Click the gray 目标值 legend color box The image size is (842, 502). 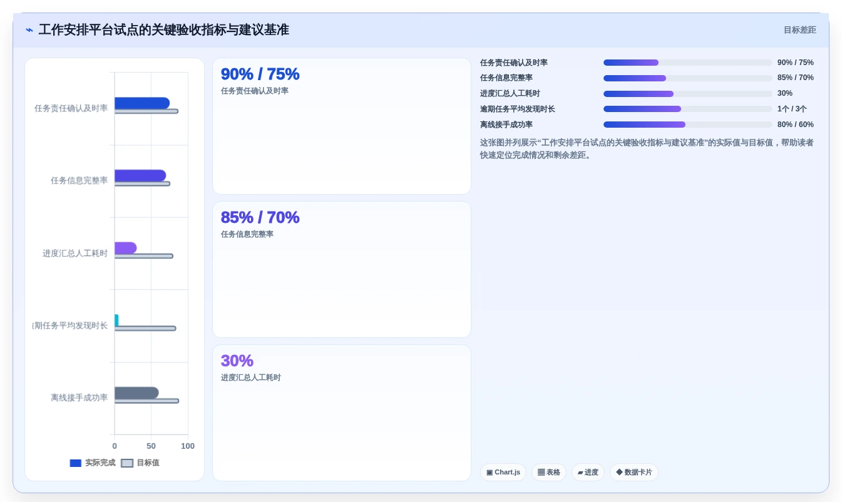(127, 463)
